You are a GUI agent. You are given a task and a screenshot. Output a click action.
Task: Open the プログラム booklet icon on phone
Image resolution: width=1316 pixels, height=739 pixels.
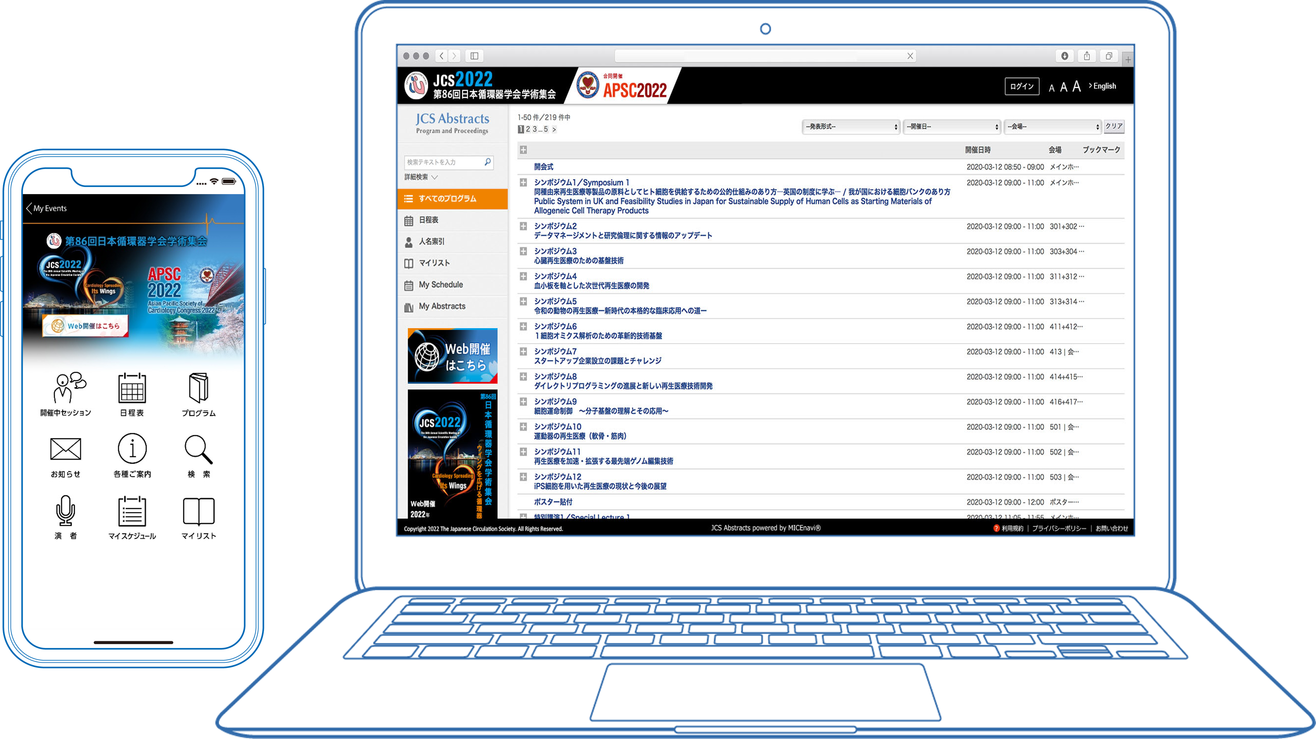pos(199,394)
